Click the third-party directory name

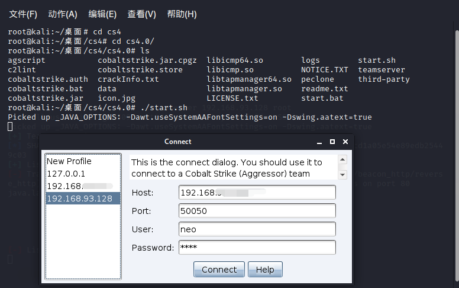click(x=384, y=79)
